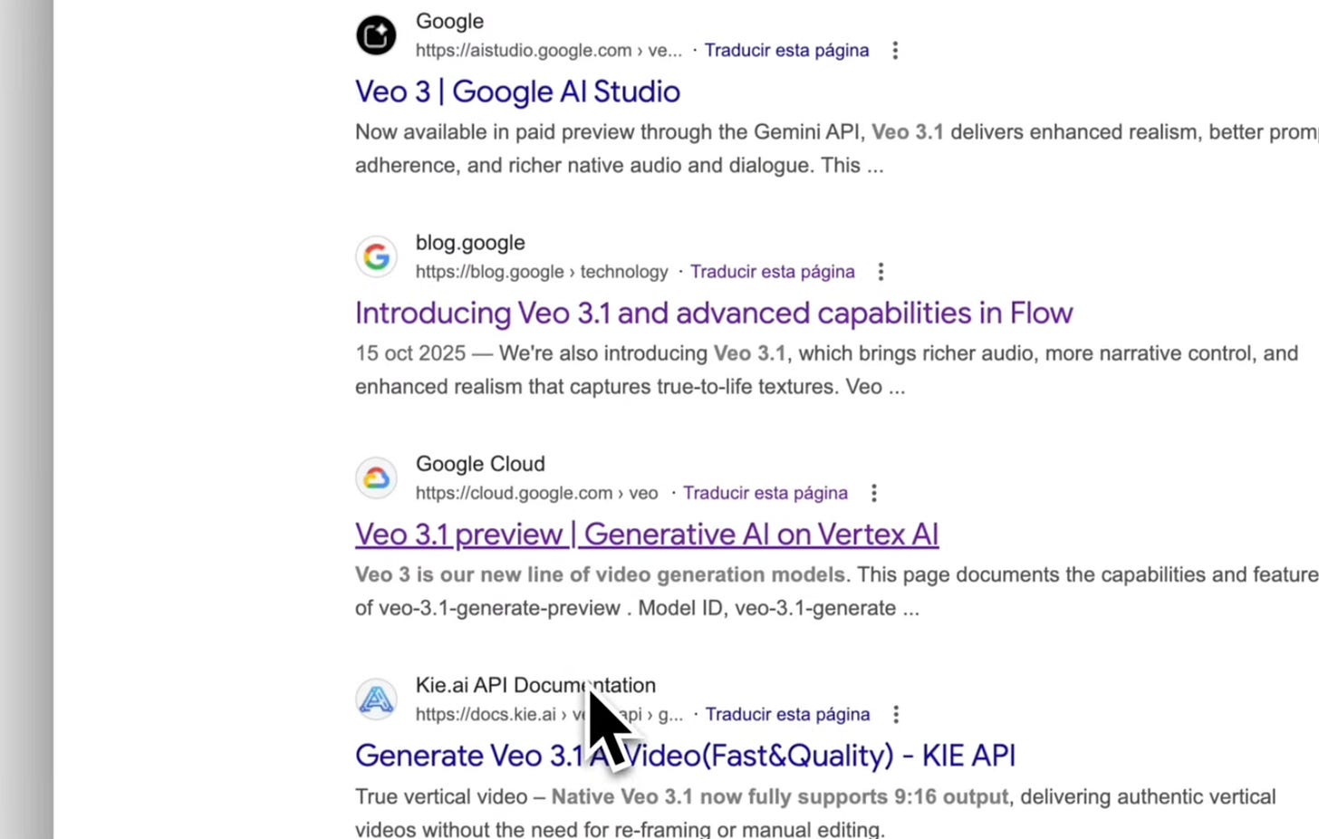Click the https://cloud.google.com › veo URL

[x=536, y=493]
